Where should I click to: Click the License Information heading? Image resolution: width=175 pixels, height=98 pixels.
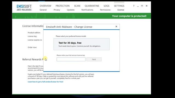(33, 26)
